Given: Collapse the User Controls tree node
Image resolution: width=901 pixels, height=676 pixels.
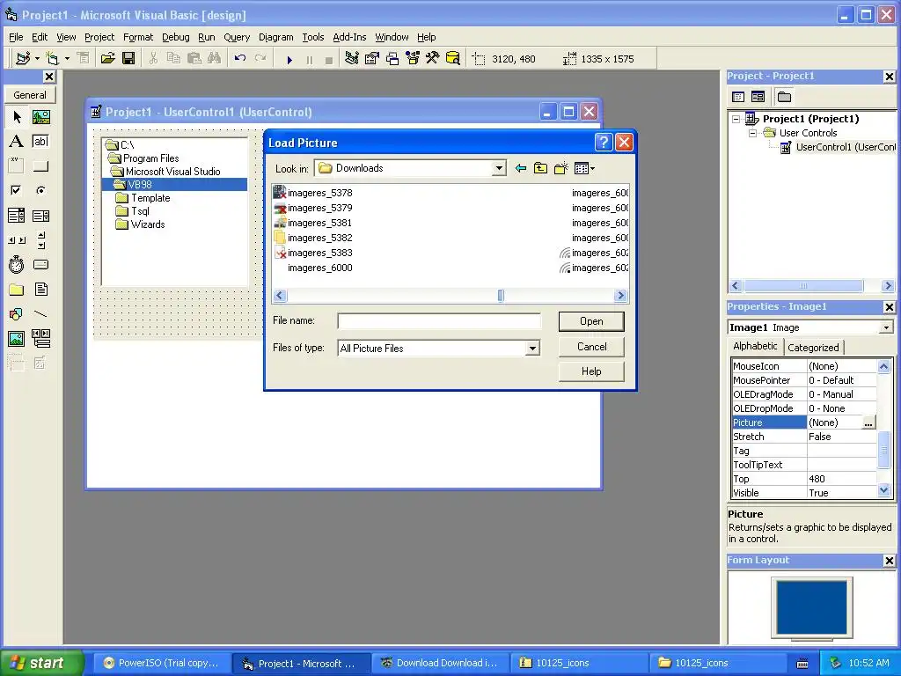Looking at the screenshot, I should (753, 133).
